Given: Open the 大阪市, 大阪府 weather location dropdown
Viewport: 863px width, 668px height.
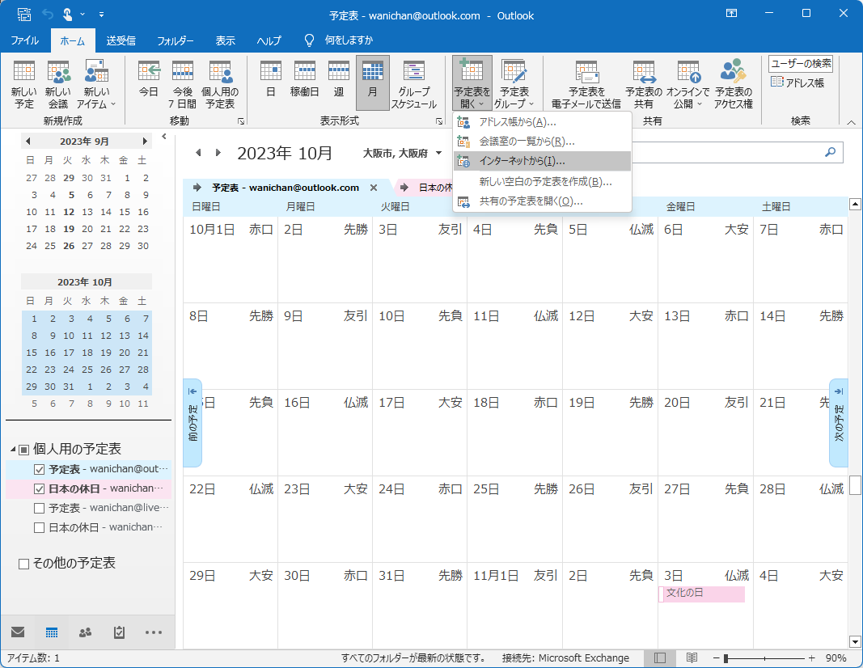Looking at the screenshot, I should [x=438, y=153].
